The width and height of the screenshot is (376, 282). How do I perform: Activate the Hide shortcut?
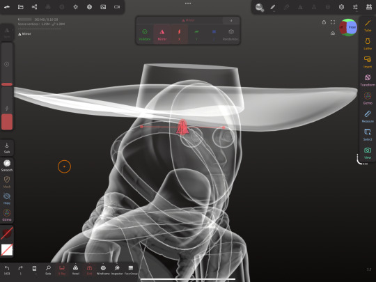click(x=7, y=198)
